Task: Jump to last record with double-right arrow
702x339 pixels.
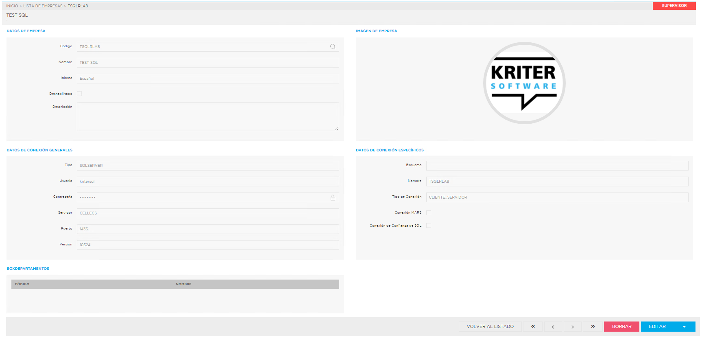Action: pos(593,326)
